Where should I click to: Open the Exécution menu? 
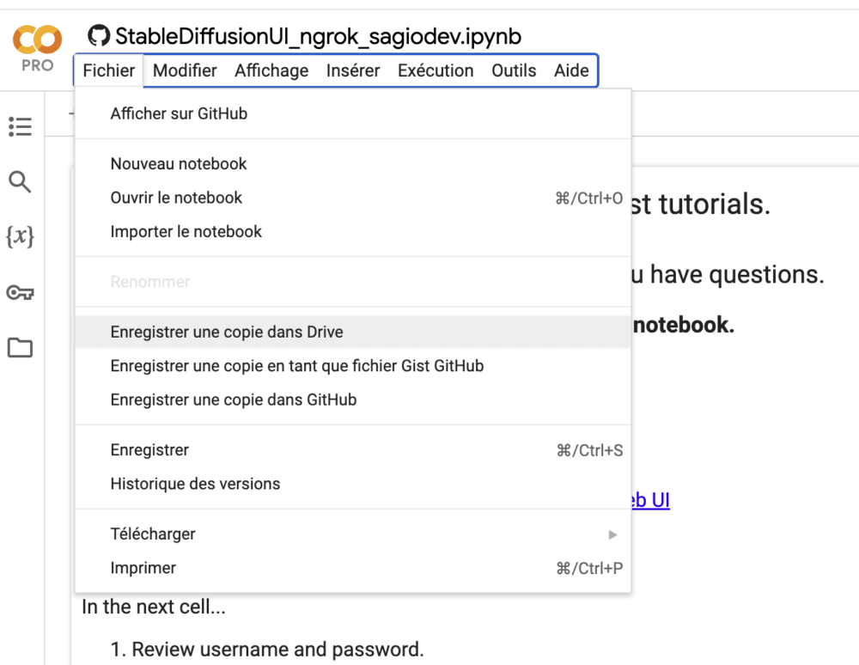click(x=436, y=70)
